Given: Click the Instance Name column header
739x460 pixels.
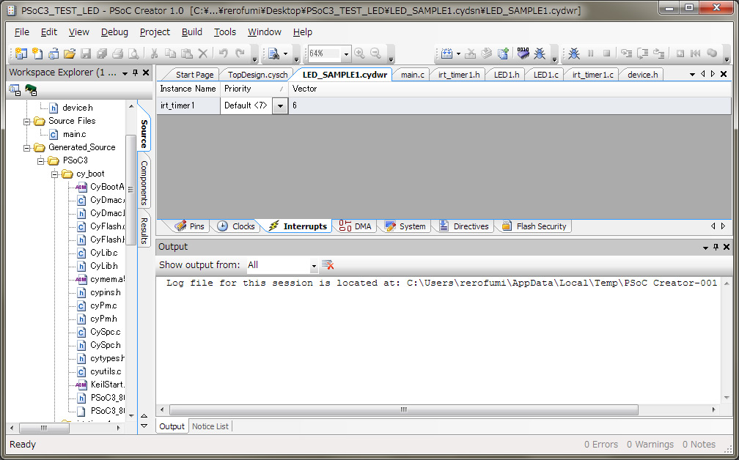Looking at the screenshot, I should click(x=188, y=89).
